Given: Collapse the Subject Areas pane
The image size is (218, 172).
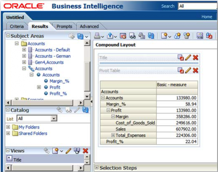Looking at the screenshot, I should 8,36.
